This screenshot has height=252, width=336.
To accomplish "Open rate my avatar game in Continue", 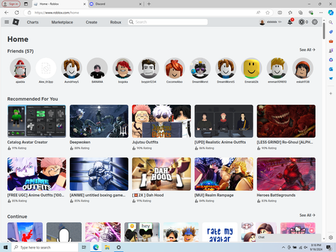I will pyautogui.click(x=220, y=232).
